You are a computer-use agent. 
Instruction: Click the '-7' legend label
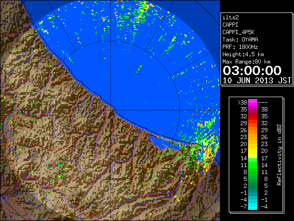tap(243, 206)
